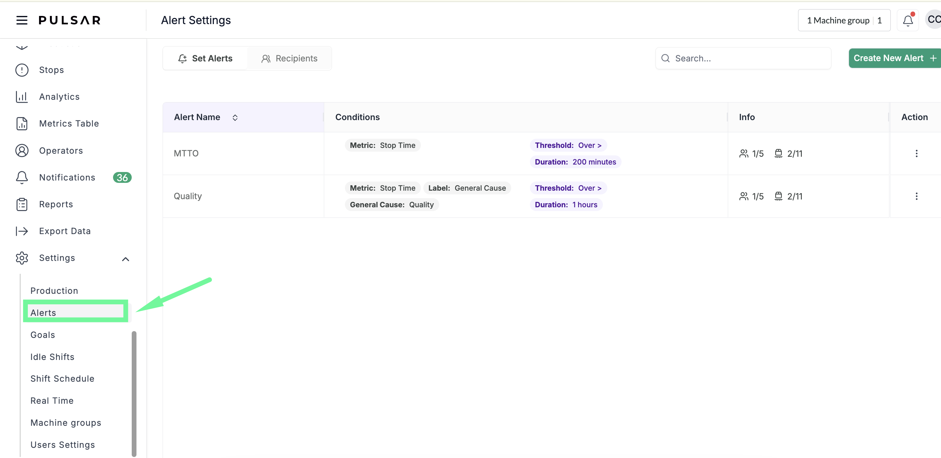The width and height of the screenshot is (941, 458).
Task: Open Real Time settings
Action: 52,400
